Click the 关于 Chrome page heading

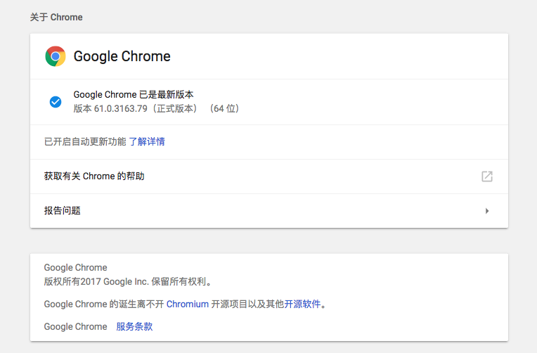point(56,17)
